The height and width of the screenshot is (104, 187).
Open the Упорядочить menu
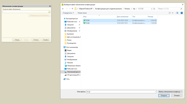[x=68, y=13]
